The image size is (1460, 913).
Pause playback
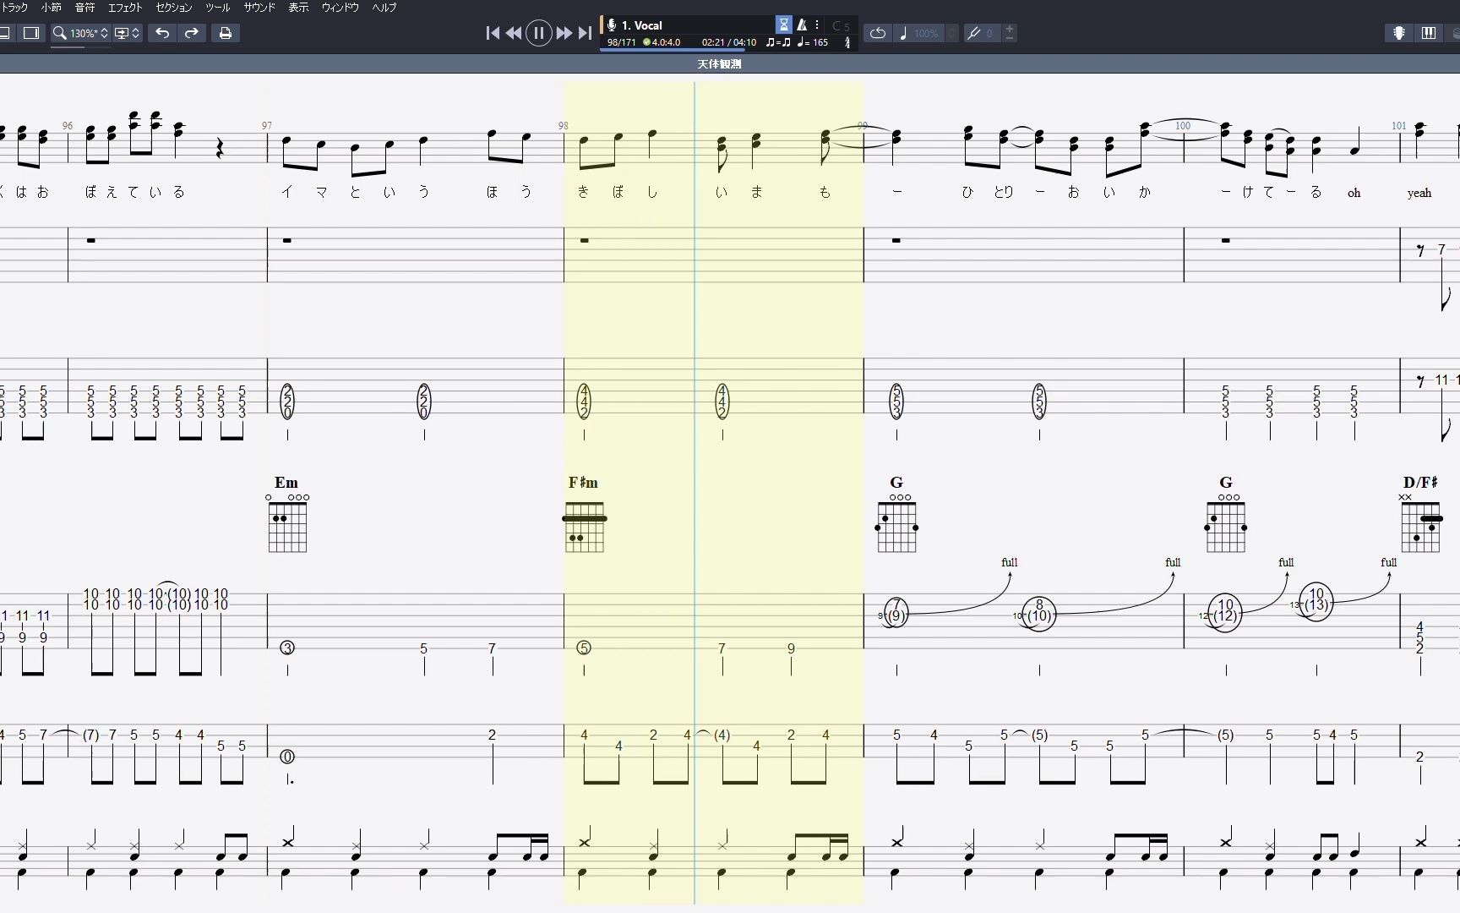point(538,33)
